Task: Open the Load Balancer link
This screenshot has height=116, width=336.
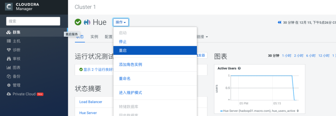Action: click(91, 102)
